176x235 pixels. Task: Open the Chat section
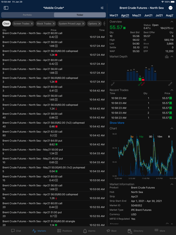pyautogui.click(x=16, y=231)
